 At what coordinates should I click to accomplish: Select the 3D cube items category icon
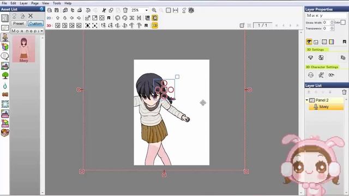coord(5,47)
